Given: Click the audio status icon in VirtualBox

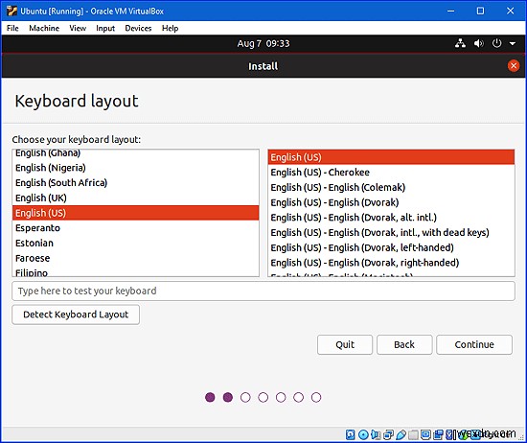Looking at the screenshot, I should [376, 434].
